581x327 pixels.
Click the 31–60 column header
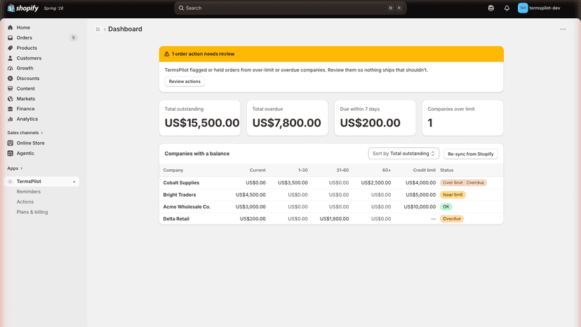point(342,171)
